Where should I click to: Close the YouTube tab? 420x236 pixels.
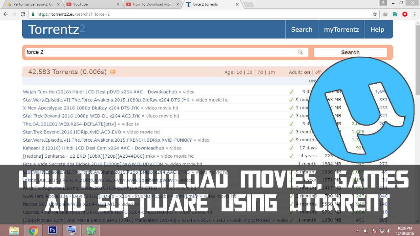(117, 4)
